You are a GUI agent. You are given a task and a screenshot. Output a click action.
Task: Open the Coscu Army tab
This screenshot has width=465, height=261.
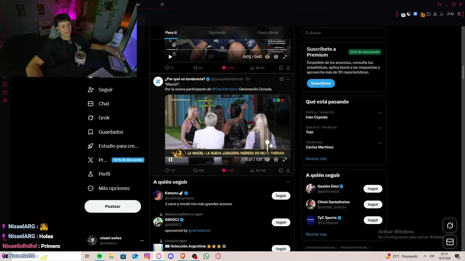click(x=268, y=33)
